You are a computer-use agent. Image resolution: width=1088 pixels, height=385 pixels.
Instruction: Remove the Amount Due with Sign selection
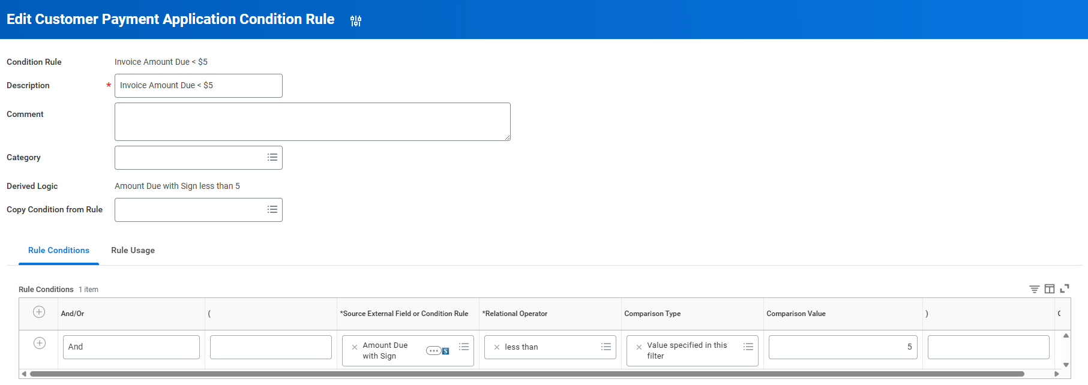355,347
